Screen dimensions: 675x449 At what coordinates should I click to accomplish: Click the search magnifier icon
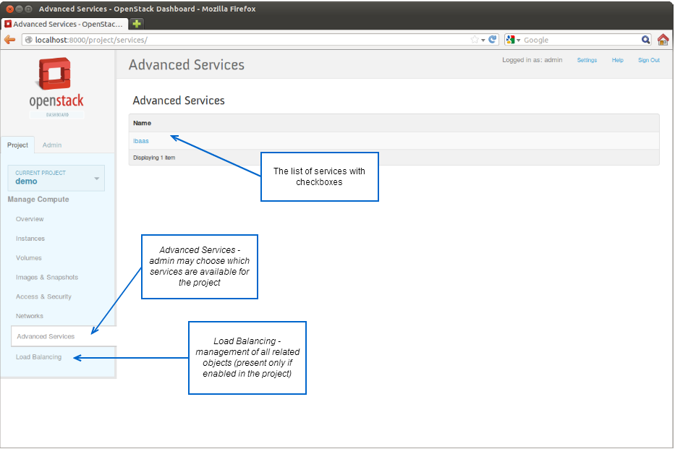coord(645,40)
